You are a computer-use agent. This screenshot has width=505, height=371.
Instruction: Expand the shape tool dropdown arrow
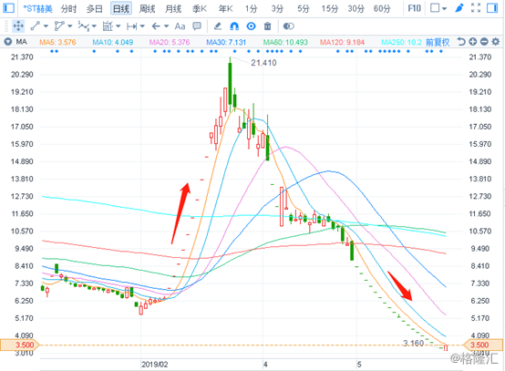69,26
